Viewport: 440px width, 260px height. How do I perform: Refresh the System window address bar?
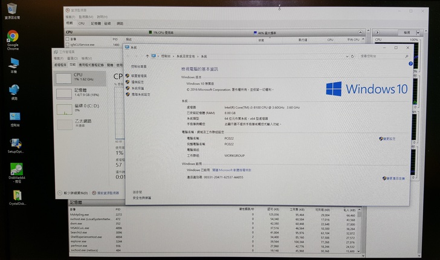pyautogui.click(x=352, y=56)
